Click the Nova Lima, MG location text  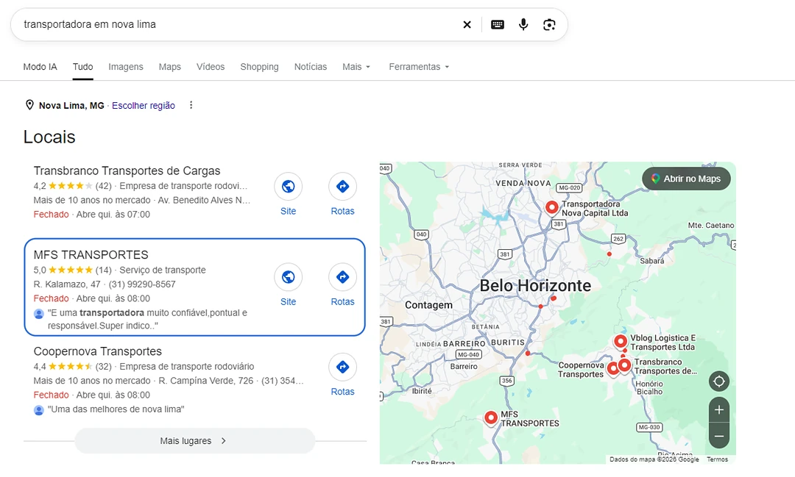click(x=71, y=105)
